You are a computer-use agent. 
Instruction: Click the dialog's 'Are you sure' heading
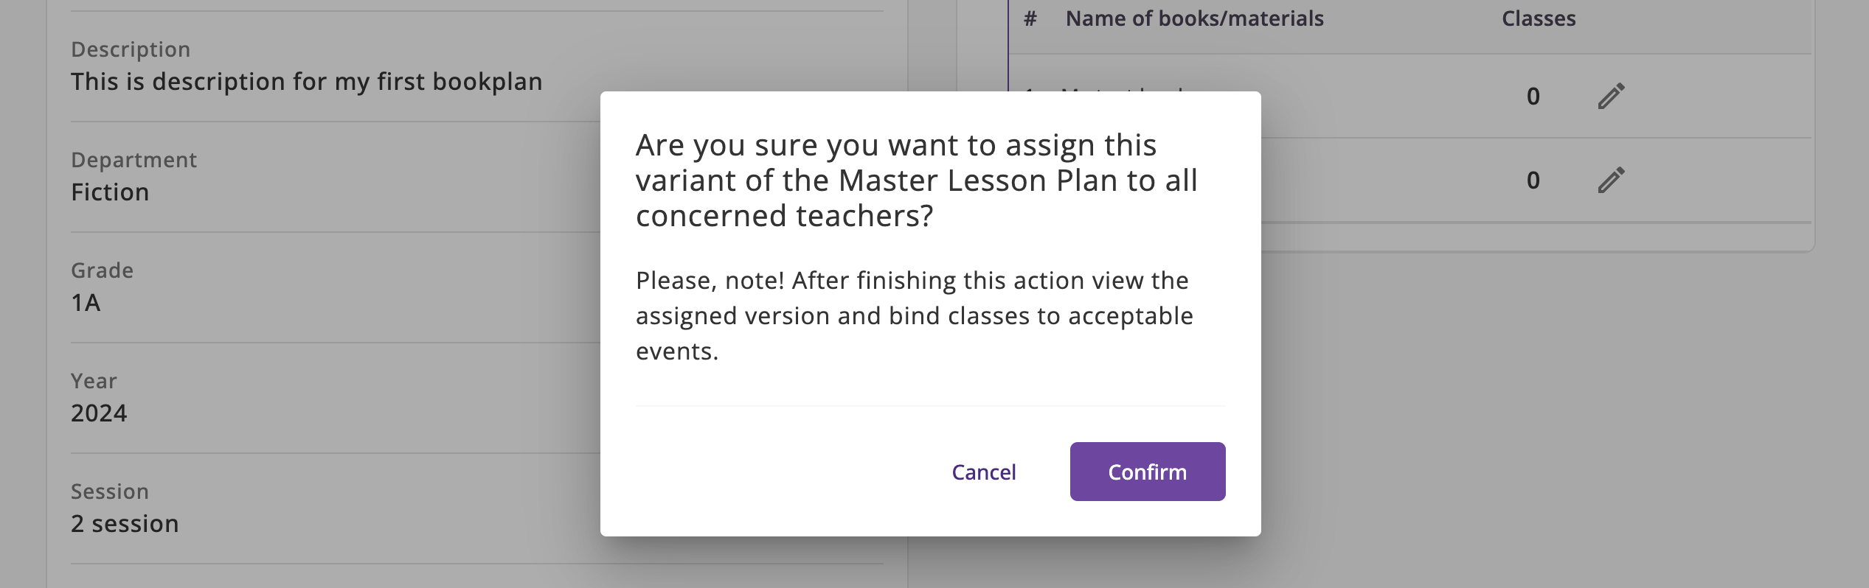click(x=916, y=181)
